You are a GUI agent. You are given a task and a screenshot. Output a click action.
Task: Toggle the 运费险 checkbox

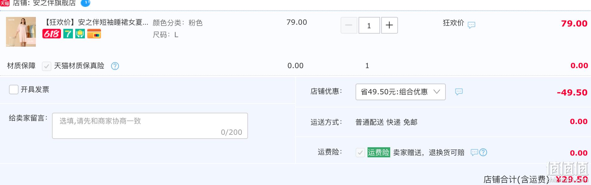pyautogui.click(x=360, y=153)
